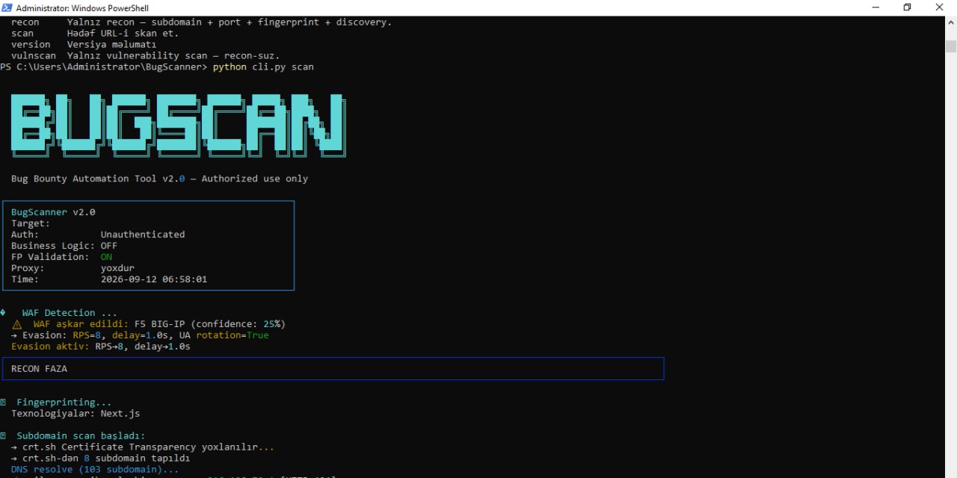957x478 pixels.
Task: Click the Bug Bounty Automation Tool v2.0 tagline
Action: click(x=159, y=179)
